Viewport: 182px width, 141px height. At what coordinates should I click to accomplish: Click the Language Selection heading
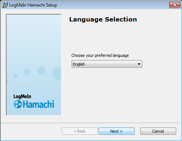click(x=103, y=19)
